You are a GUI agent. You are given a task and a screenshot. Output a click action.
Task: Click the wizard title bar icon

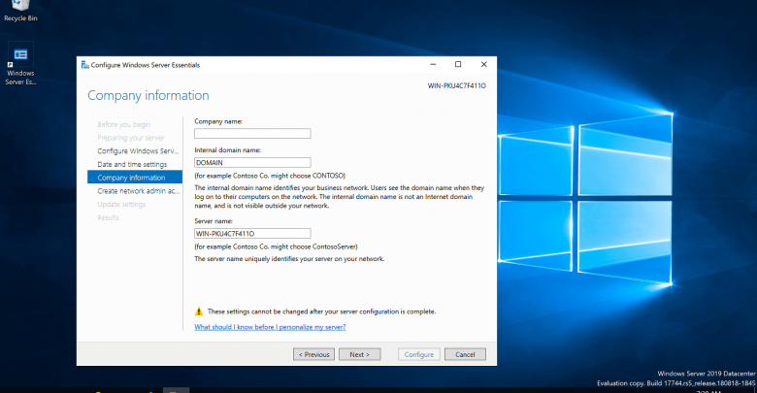pos(85,65)
